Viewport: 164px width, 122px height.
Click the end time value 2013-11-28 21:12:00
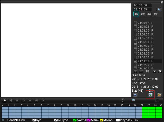pyautogui.click(x=145, y=87)
